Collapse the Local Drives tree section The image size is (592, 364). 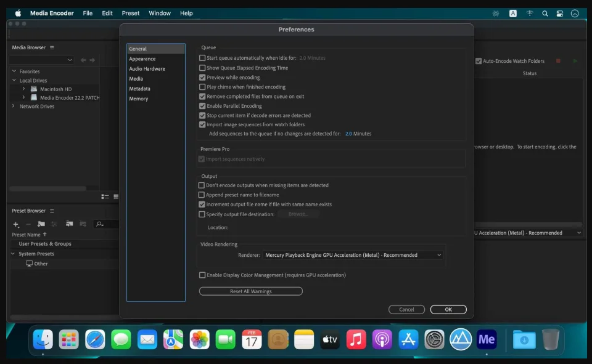14,80
